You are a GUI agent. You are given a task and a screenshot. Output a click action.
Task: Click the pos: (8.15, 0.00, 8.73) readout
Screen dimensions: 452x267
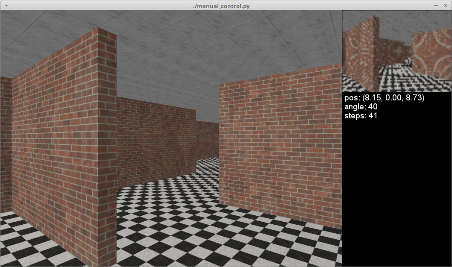pos(384,98)
